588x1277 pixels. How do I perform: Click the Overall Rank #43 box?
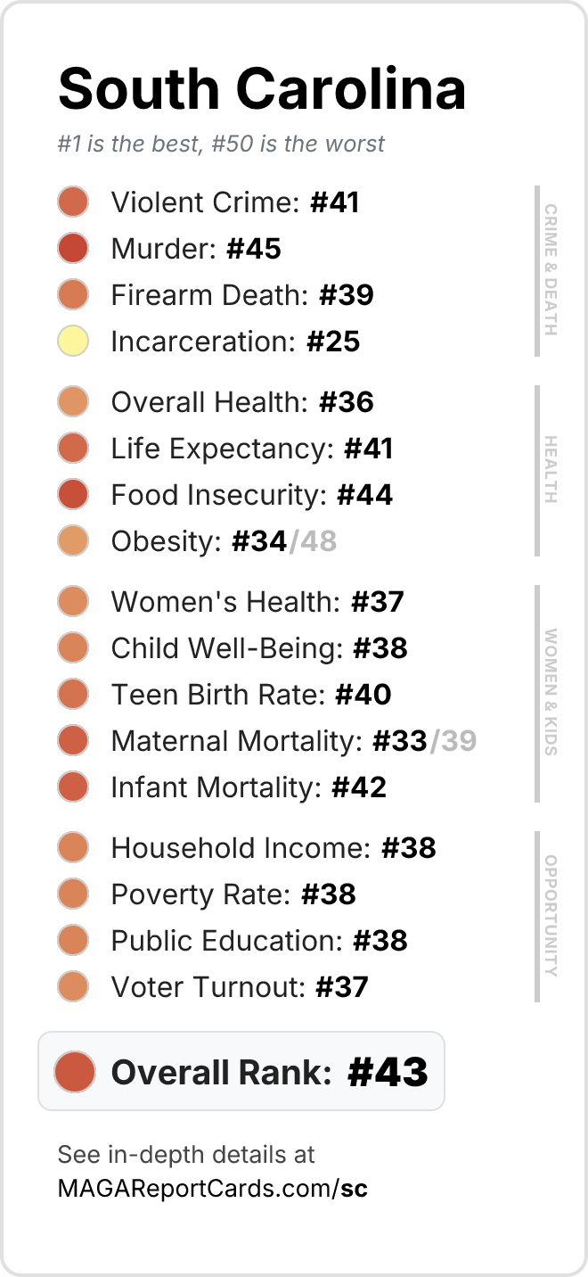(x=241, y=1071)
